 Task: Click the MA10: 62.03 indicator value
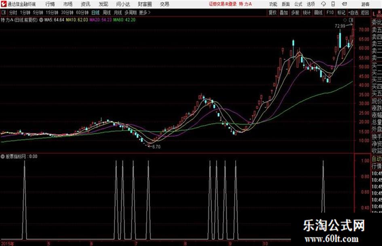click(77, 20)
